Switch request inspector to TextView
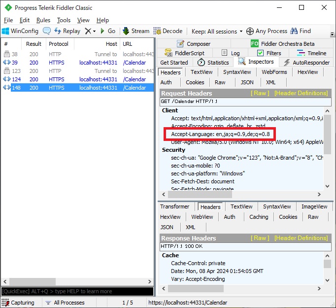336x308 pixels. tap(202, 72)
